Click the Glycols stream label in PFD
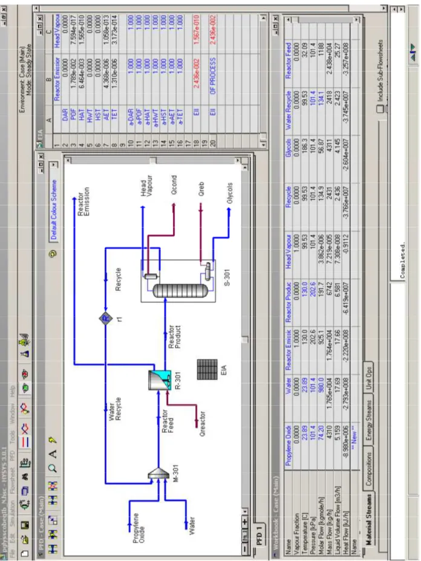 point(229,193)
